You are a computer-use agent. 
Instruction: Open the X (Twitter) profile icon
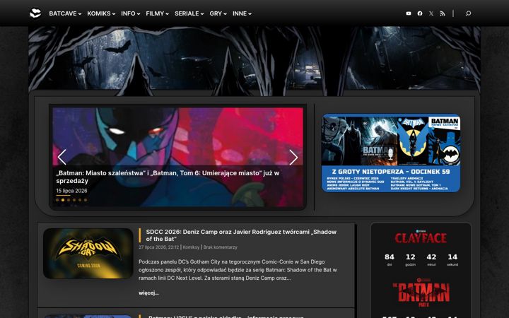[431, 13]
